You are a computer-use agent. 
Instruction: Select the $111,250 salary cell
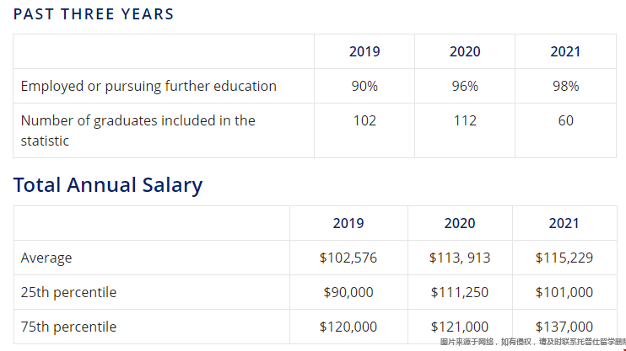460,292
